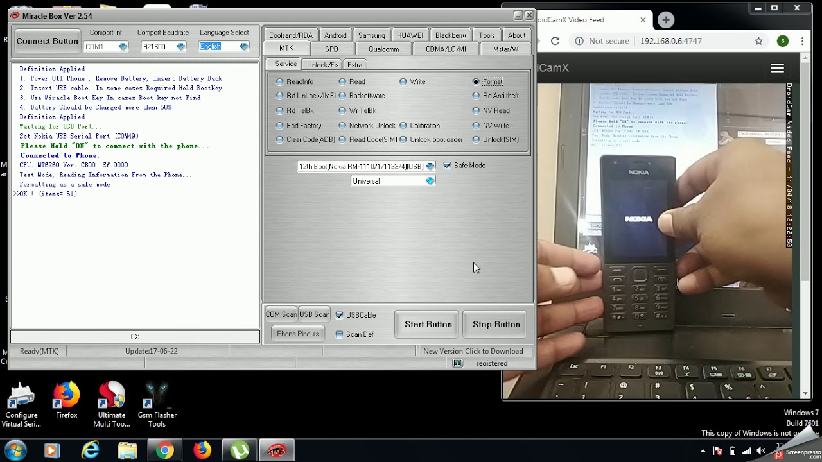Select the Network Unlock radio option
The image size is (822, 462).
coord(367,126)
